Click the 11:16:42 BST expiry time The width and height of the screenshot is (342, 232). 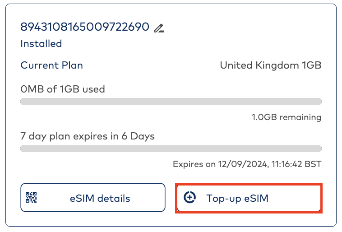[296, 164]
